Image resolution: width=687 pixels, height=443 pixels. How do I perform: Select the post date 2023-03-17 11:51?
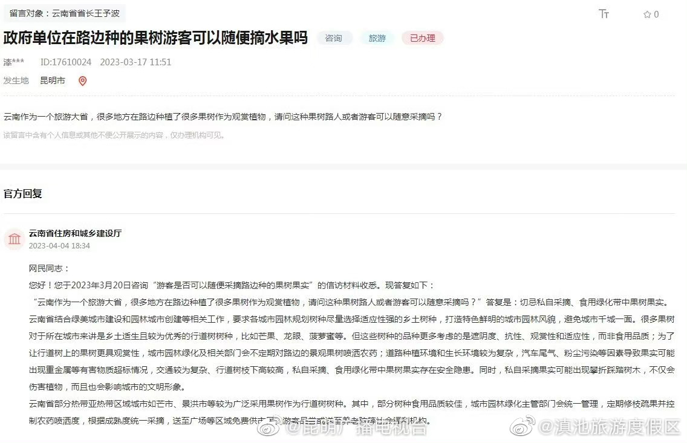[135, 62]
